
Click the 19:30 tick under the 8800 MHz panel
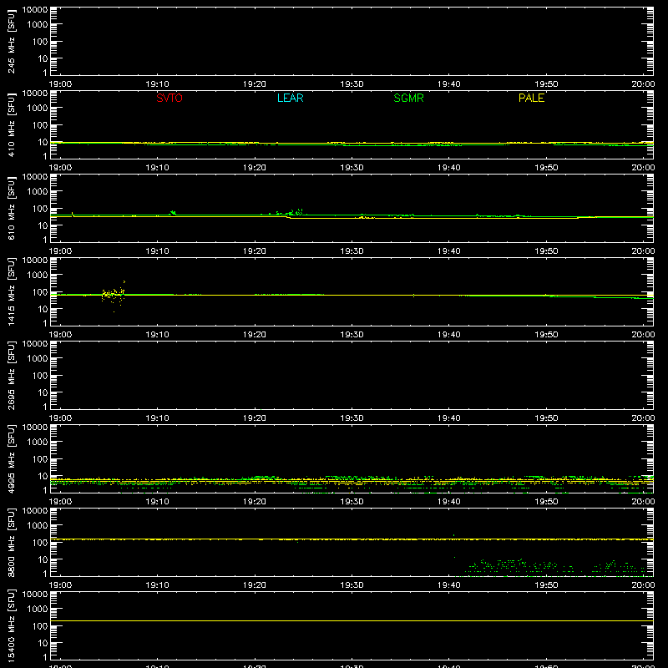352,585
